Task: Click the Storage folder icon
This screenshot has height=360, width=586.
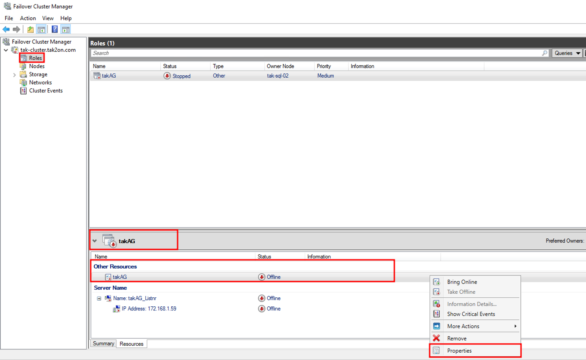Action: pyautogui.click(x=24, y=74)
